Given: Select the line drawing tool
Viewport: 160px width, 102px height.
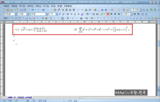Looking at the screenshot, I should pyautogui.click(x=13, y=18).
